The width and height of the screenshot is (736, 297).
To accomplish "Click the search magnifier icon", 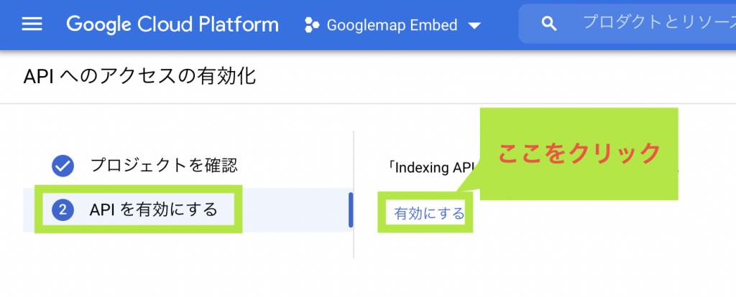I will (x=548, y=24).
